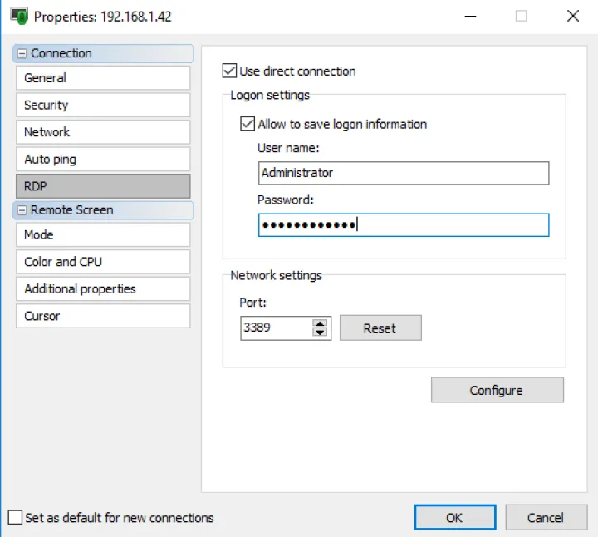
Task: Collapse the Connection section
Action: tap(22, 53)
